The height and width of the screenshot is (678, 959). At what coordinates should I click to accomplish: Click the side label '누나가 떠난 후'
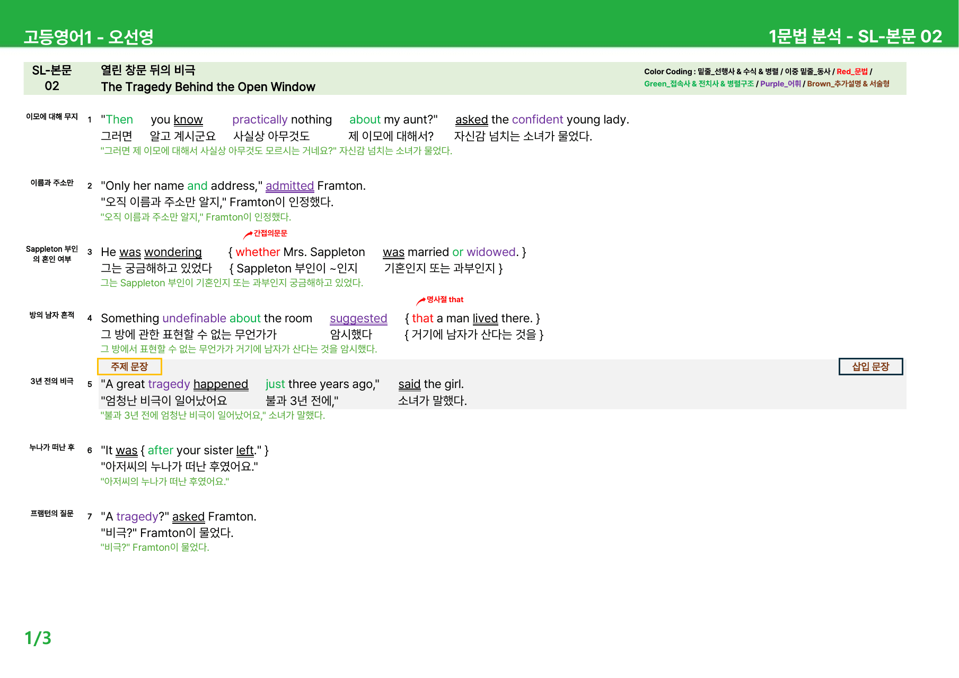pyautogui.click(x=52, y=447)
